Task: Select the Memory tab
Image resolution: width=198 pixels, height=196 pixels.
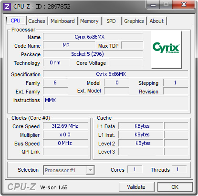Action: tap(89, 21)
